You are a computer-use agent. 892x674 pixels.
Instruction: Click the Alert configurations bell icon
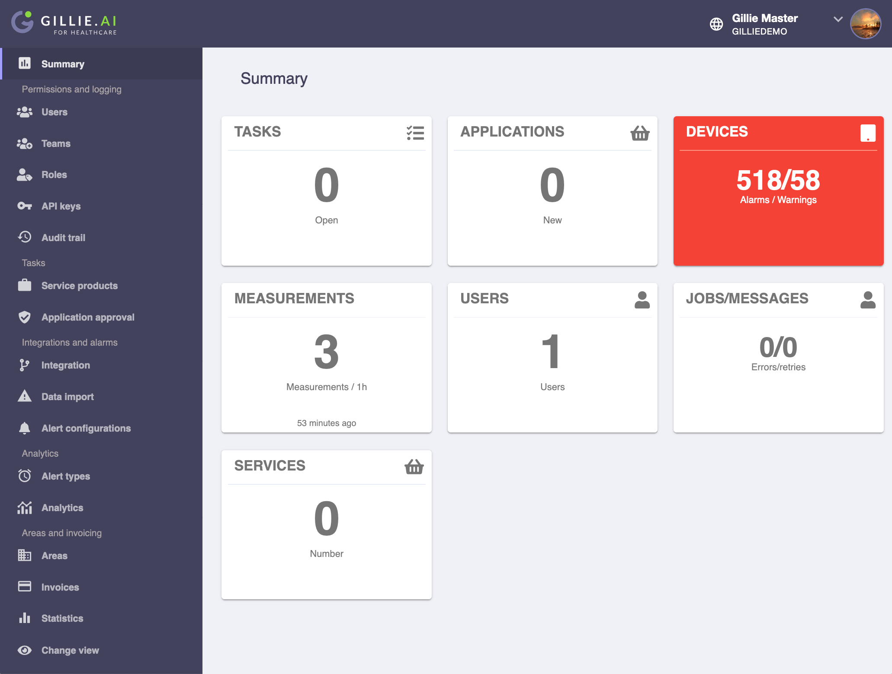coord(25,428)
